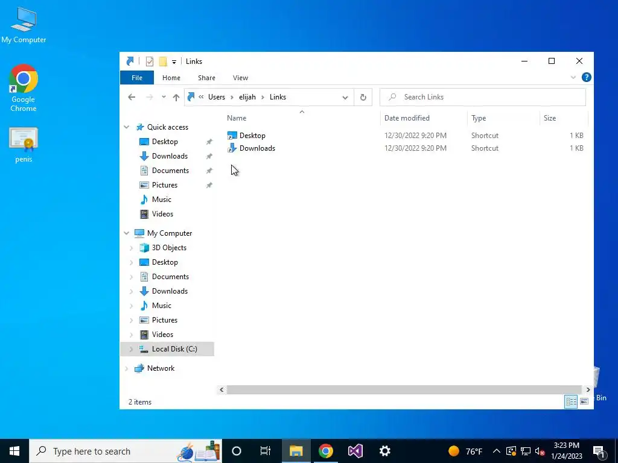Screen dimensions: 618x463
Task: Show hidden system tray icons
Action: pyautogui.click(x=497, y=451)
